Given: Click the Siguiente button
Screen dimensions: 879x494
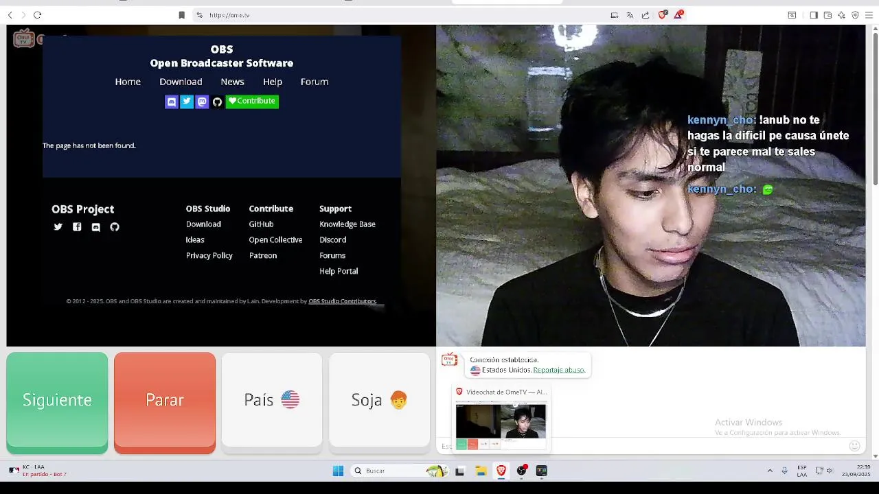Looking at the screenshot, I should [57, 403].
